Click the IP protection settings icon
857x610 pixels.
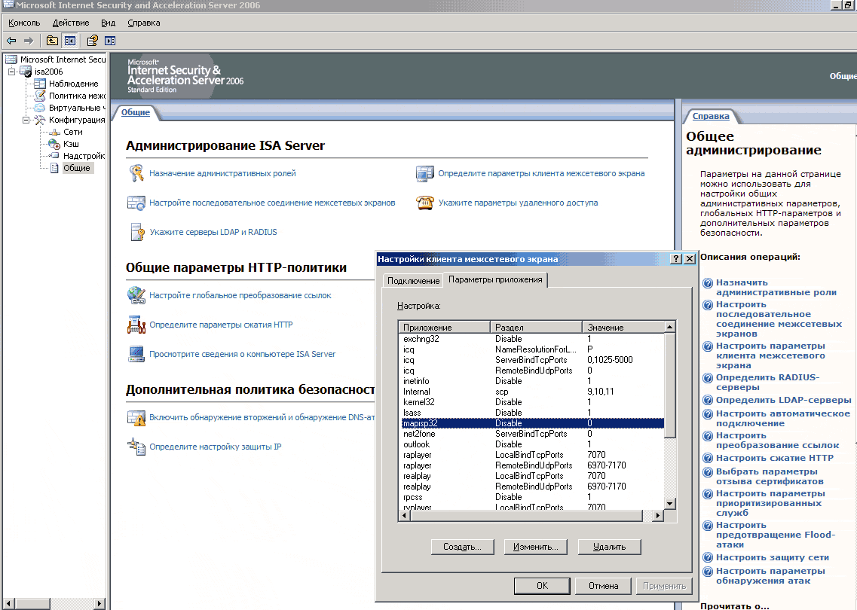coord(136,447)
